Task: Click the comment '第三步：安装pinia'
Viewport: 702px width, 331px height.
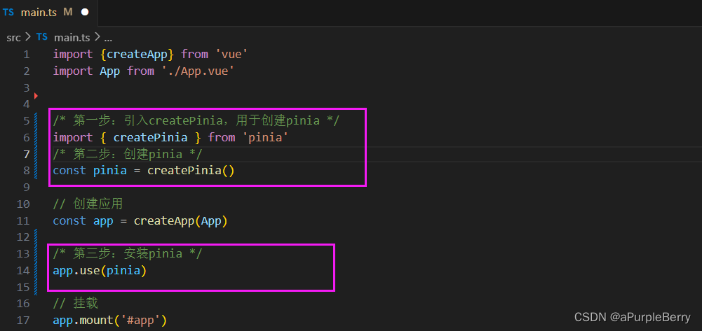Action: pyautogui.click(x=128, y=254)
